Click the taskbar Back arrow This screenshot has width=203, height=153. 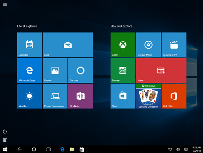(x=19, y=149)
